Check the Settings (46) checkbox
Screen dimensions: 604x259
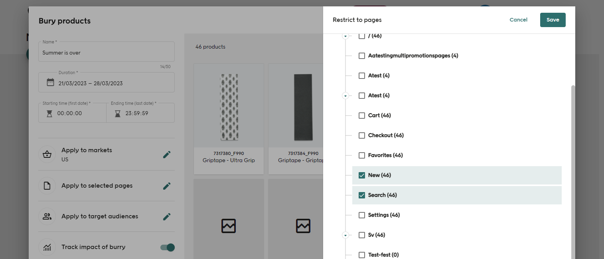[362, 215]
